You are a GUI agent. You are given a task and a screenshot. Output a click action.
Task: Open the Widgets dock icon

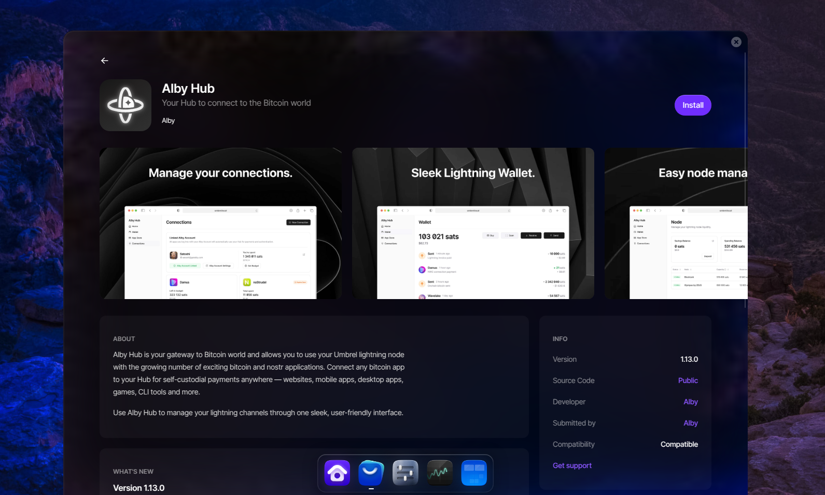click(474, 473)
